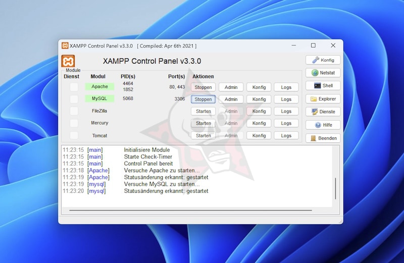Open FileZilla Logs menu

286,111
